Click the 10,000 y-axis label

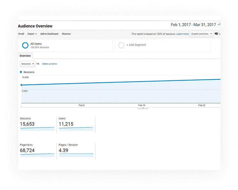point(25,77)
